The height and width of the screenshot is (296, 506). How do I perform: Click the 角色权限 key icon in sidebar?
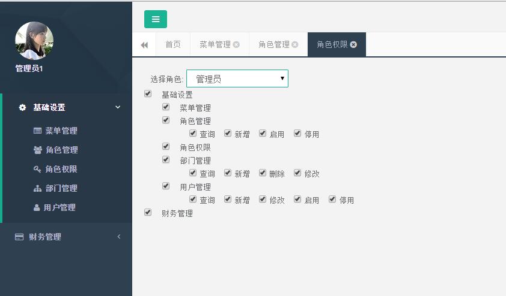pyautogui.click(x=37, y=169)
